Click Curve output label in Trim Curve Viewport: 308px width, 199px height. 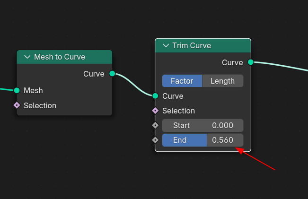click(x=232, y=62)
